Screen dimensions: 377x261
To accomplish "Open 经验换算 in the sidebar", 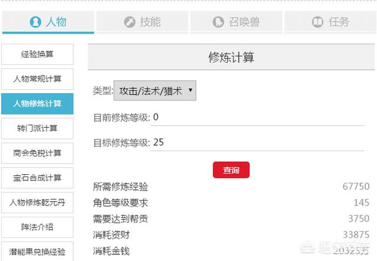I will click(37, 54).
